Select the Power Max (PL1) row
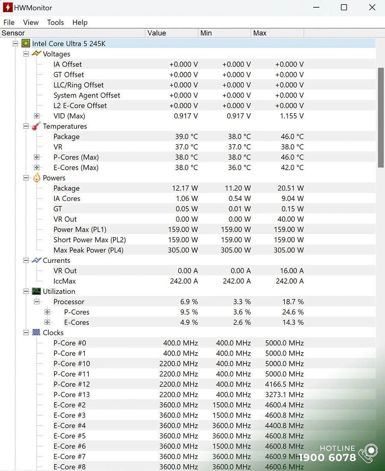 [x=214, y=229]
